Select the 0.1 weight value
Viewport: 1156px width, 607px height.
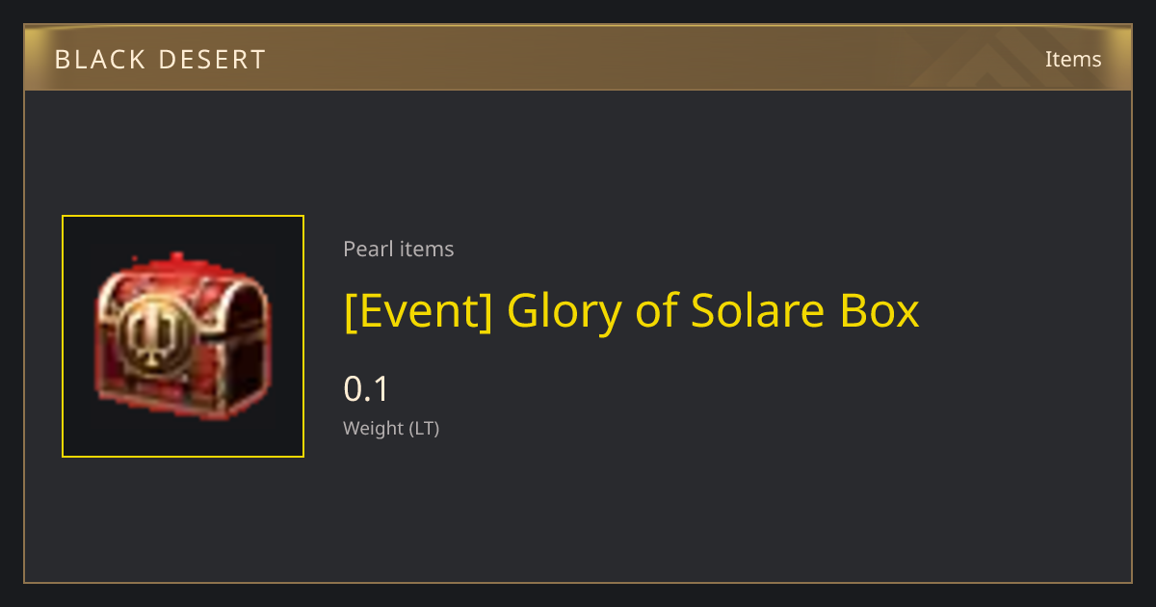tap(366, 389)
